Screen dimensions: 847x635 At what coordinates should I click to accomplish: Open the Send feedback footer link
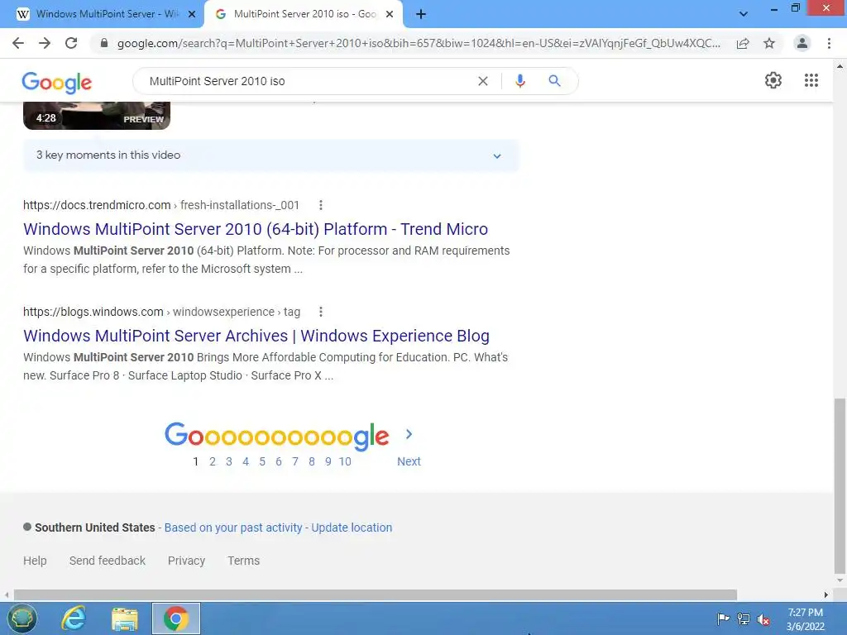[108, 561]
